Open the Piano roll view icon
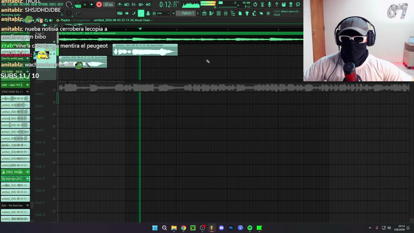This screenshot has height=233, width=414. tap(212, 13)
